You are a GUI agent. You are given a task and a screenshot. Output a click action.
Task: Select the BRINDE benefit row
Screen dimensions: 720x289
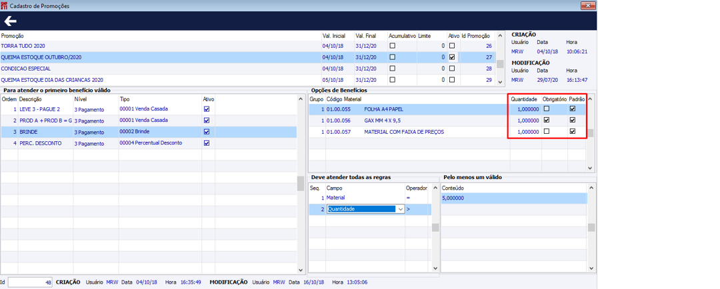coord(149,132)
